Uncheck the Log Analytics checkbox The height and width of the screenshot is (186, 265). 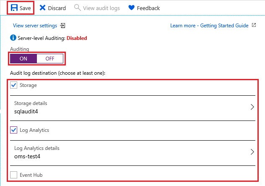tap(14, 130)
